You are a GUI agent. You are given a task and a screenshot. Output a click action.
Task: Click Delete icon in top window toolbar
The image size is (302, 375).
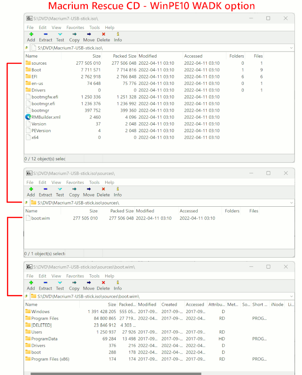(103, 34)
